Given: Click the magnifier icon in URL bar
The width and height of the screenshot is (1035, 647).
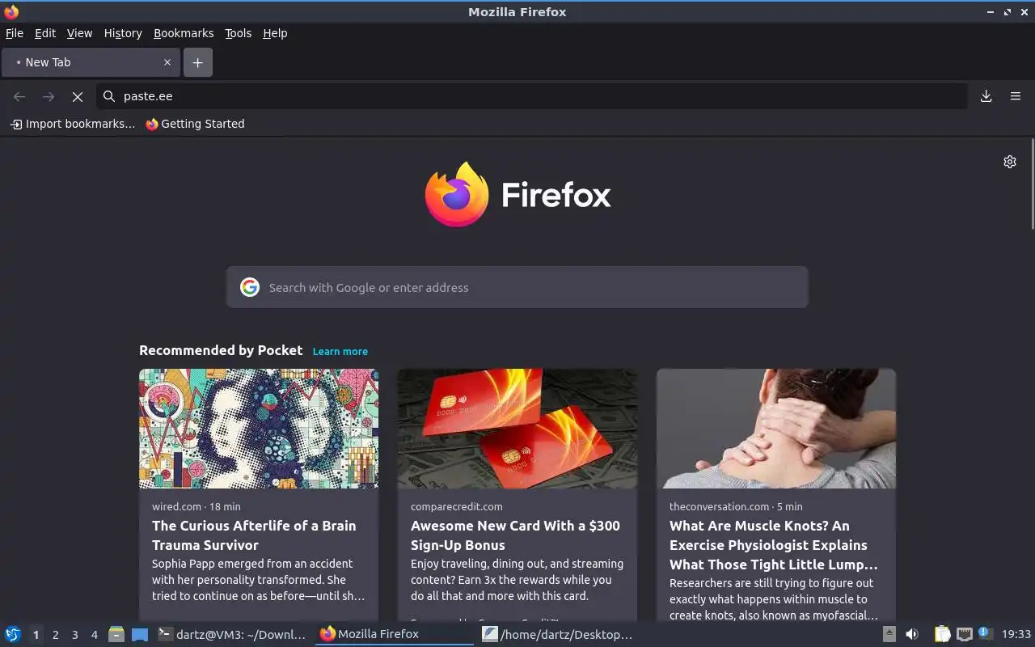Looking at the screenshot, I should [x=109, y=96].
